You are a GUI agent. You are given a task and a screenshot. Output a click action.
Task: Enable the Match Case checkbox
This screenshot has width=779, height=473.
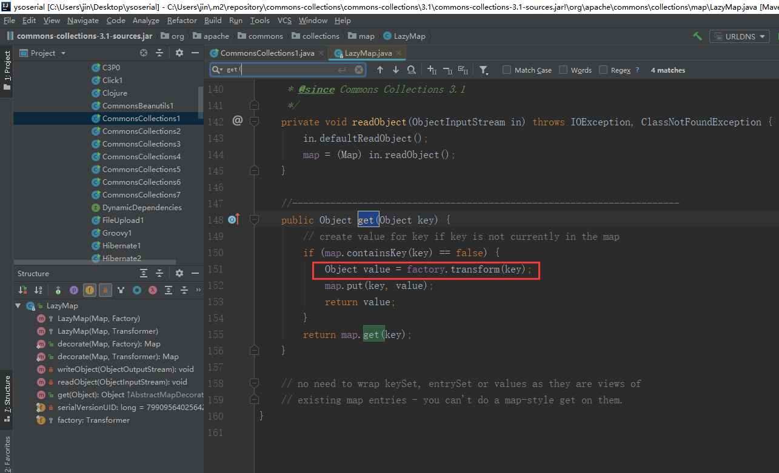point(507,70)
